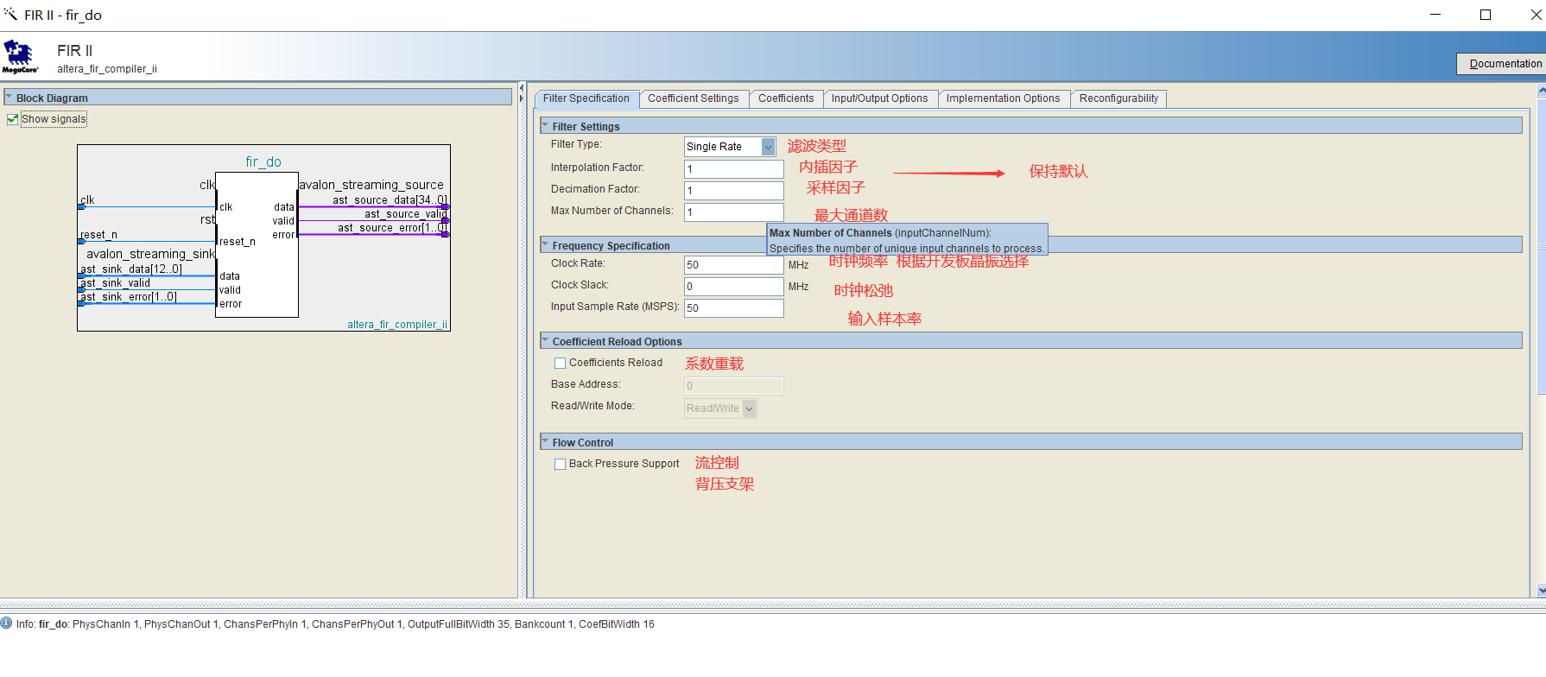
Task: Click the Base Address field
Action: coord(734,386)
